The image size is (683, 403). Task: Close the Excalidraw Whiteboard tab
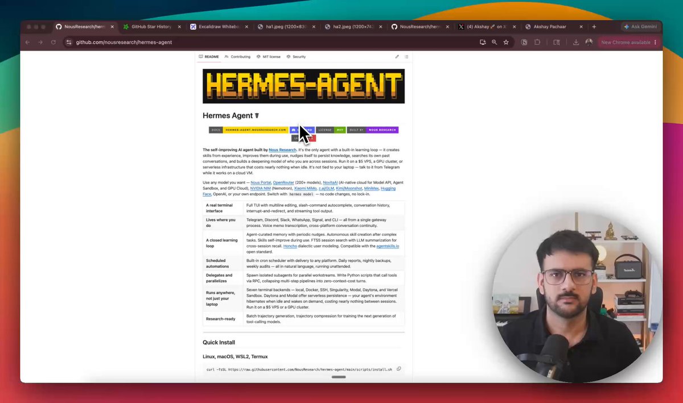pos(246,27)
